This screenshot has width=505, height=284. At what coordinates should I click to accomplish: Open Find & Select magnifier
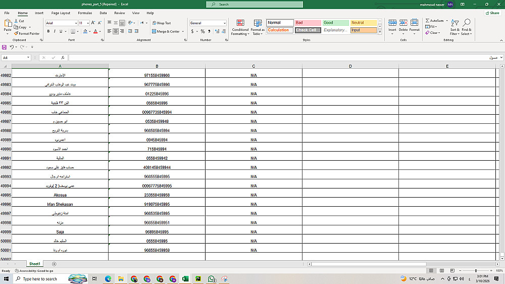click(x=466, y=27)
